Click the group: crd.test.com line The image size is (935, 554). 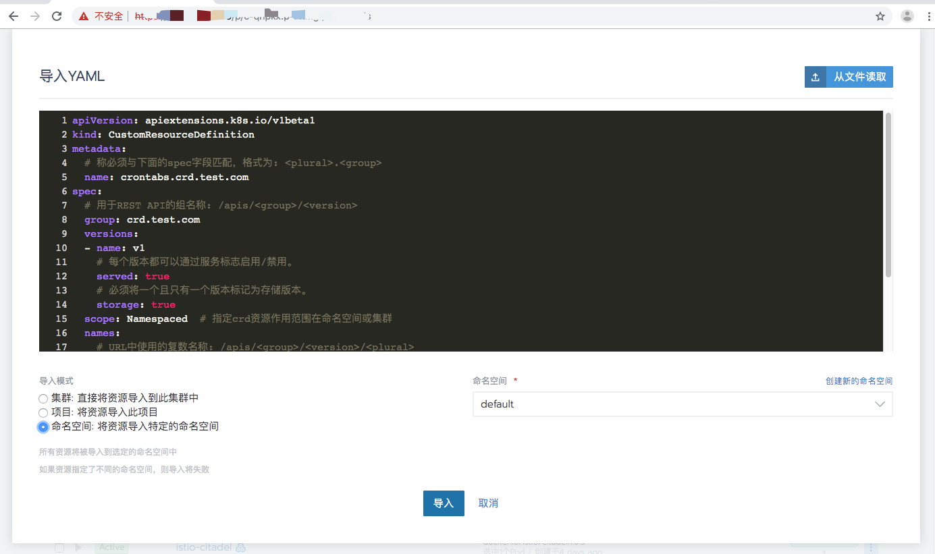pyautogui.click(x=142, y=219)
